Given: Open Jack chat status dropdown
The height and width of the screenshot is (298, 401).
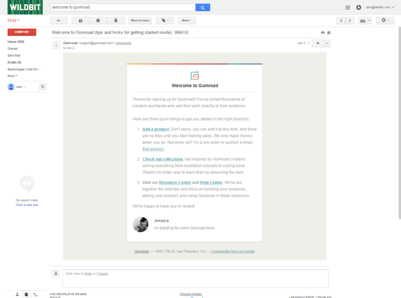Looking at the screenshot, I should (20, 87).
